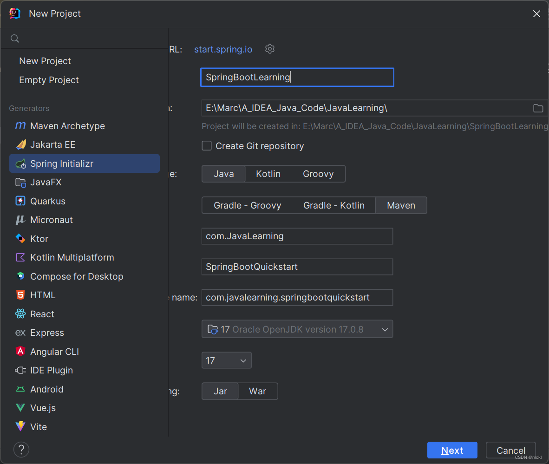Click the HTML5 shield icon

click(x=20, y=295)
